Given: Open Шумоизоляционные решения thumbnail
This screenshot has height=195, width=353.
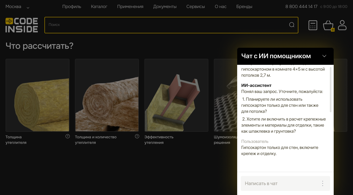Looking at the screenshot, I should [225, 95].
